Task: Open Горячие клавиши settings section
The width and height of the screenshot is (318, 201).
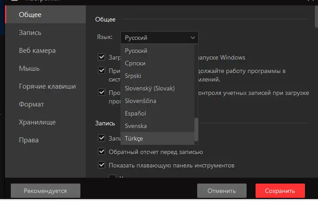Action: click(x=47, y=86)
